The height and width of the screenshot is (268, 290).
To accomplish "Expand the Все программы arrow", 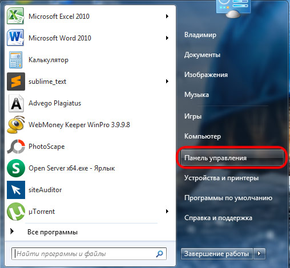I will click(x=12, y=232).
